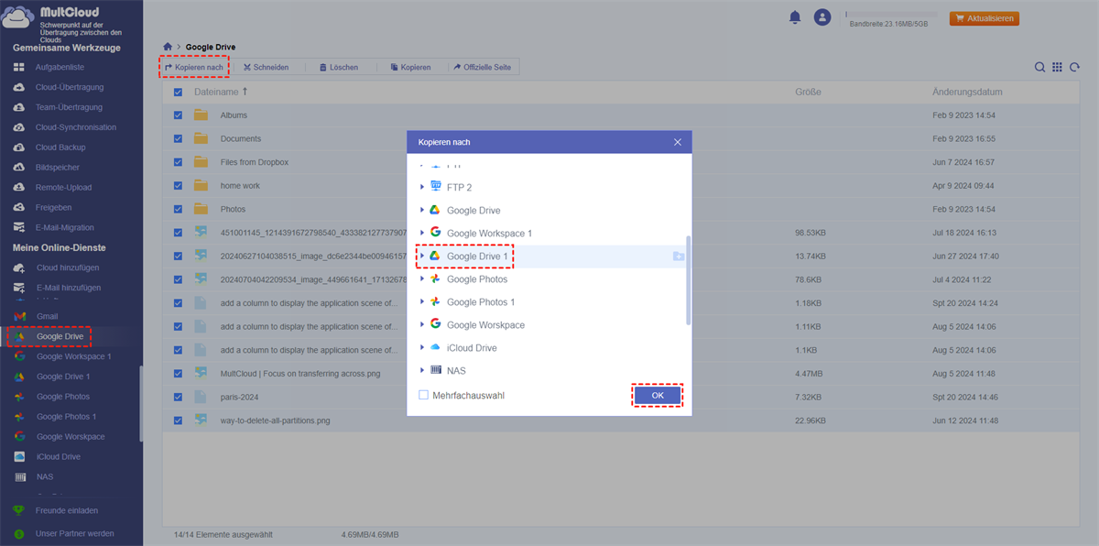
Task: Open Google Photos in the sidebar
Action: pos(63,397)
